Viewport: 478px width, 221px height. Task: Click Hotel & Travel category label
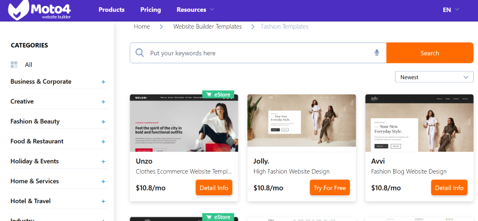tap(30, 201)
